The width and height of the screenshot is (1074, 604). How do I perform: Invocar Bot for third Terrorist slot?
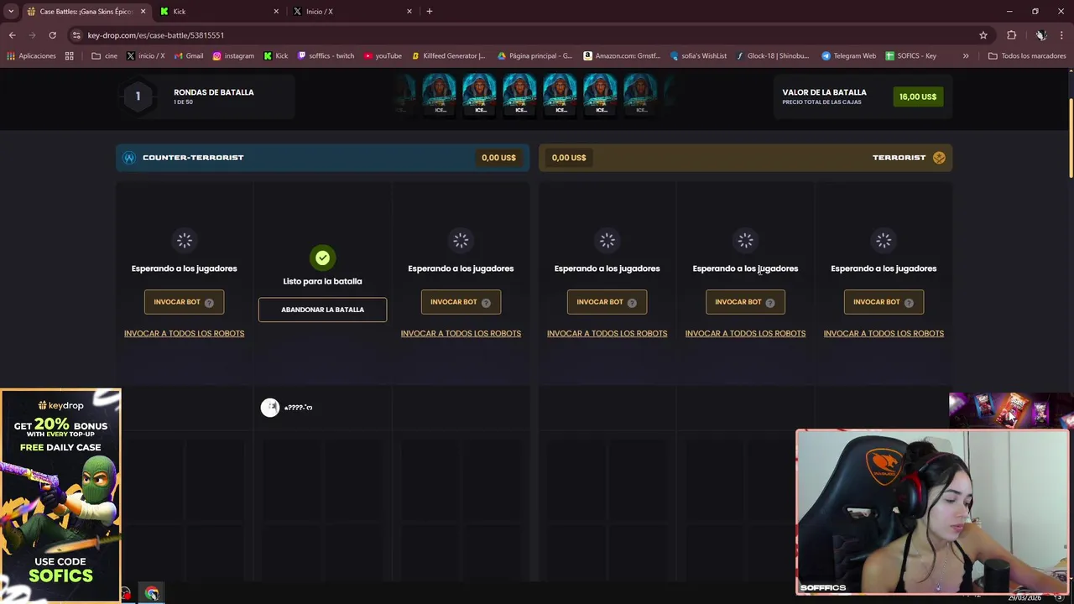point(884,302)
